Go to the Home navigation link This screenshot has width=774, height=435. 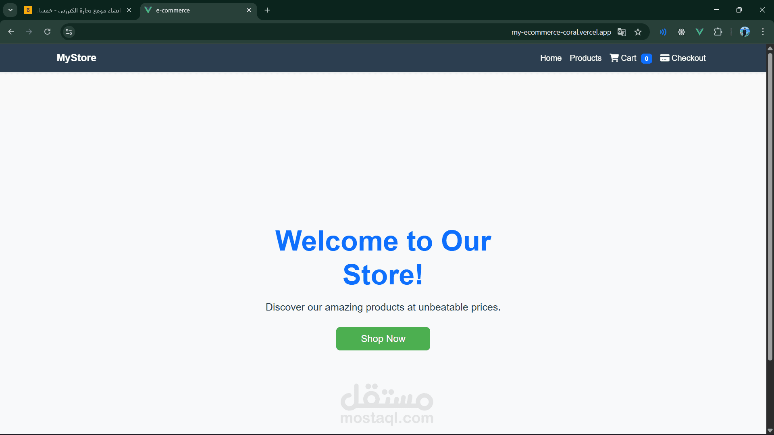(551, 58)
